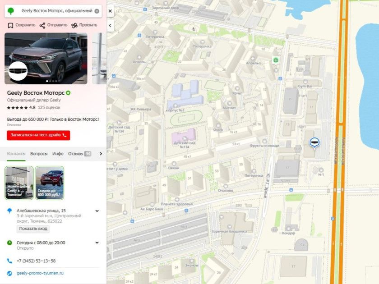Click the green recycling point icon on map
The width and height of the screenshot is (379, 284).
coord(276,60)
